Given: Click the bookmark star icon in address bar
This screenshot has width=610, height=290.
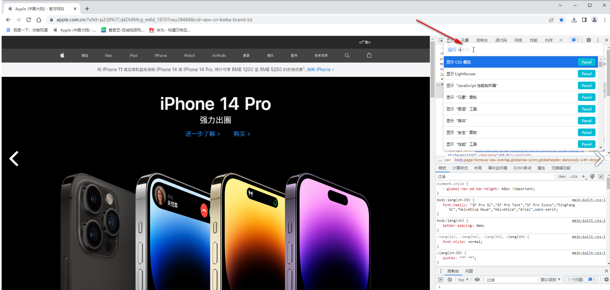Looking at the screenshot, I should point(561,20).
